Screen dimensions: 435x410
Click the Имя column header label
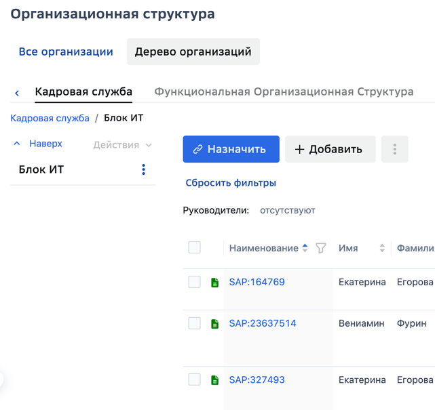point(348,248)
